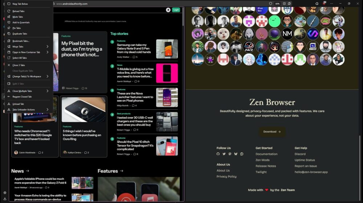Click the Twitter icon under Follow Us
Viewport: 363px width, 203px height.
[224, 154]
